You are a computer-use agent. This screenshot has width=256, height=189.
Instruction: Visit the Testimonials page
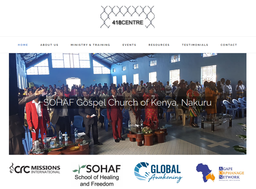(195, 45)
